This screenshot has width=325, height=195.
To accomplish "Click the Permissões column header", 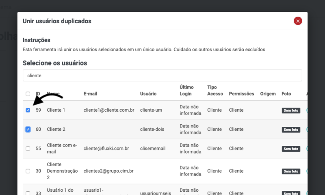I will point(241,94).
